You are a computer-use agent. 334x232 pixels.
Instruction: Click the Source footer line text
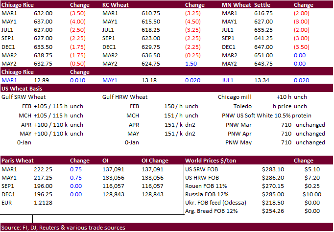click(64, 228)
